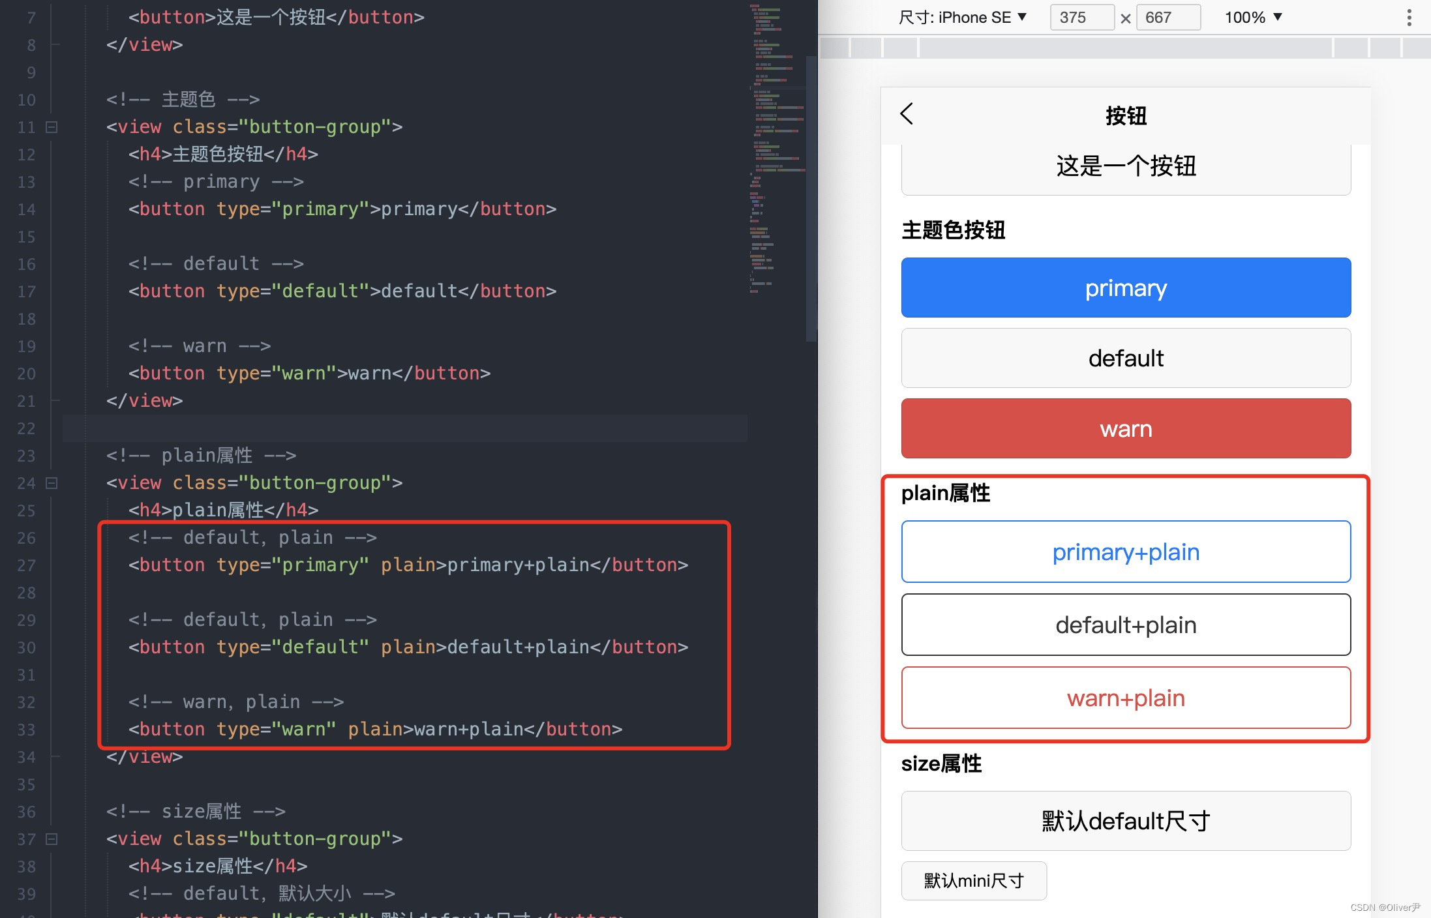1431x918 pixels.
Task: Click line number 22 in gutter
Action: pyautogui.click(x=26, y=428)
